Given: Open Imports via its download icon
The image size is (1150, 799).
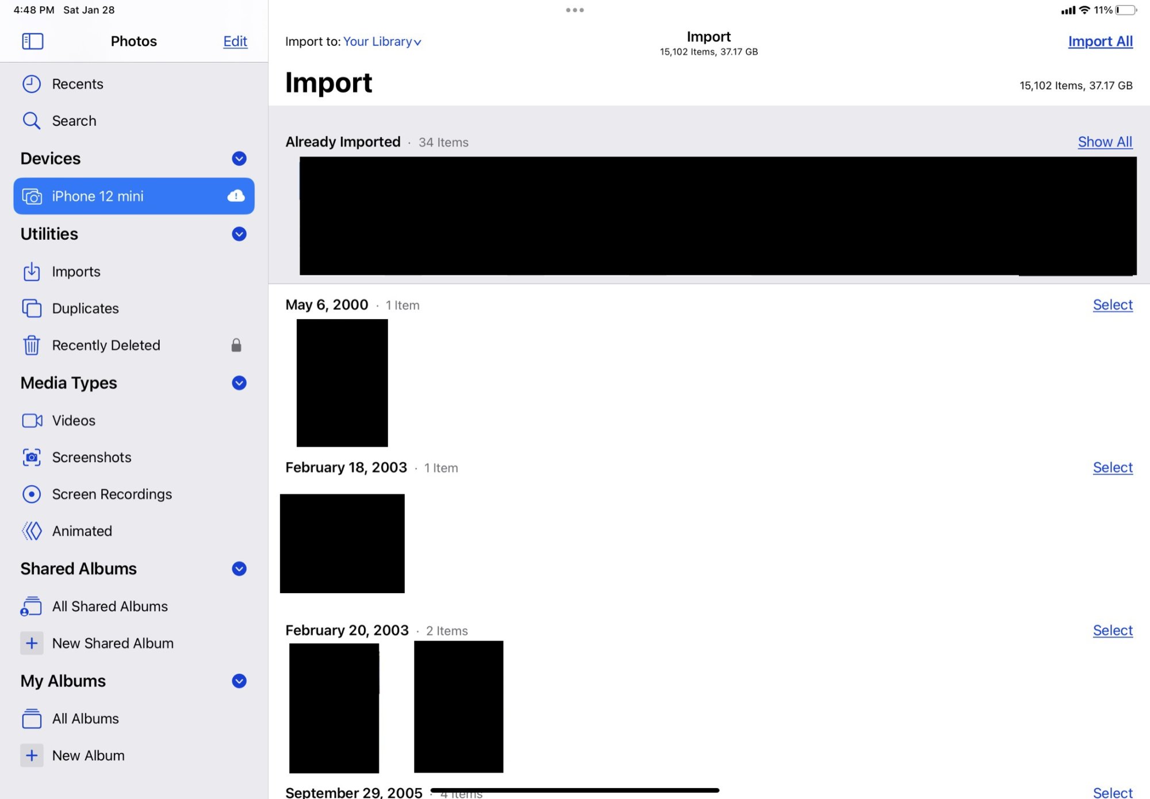Looking at the screenshot, I should (32, 271).
